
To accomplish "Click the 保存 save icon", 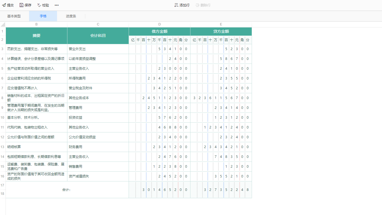I will click(x=22, y=5).
